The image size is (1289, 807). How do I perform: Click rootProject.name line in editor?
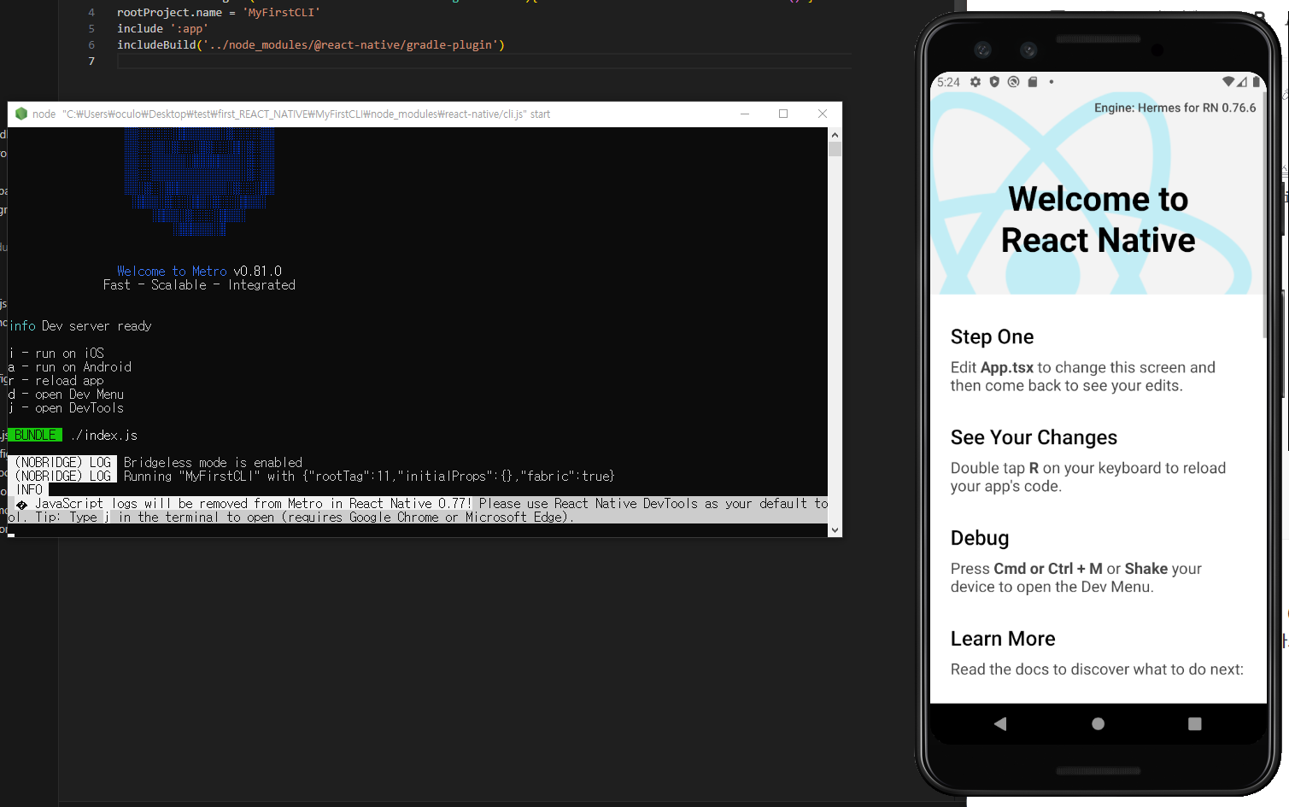(219, 13)
